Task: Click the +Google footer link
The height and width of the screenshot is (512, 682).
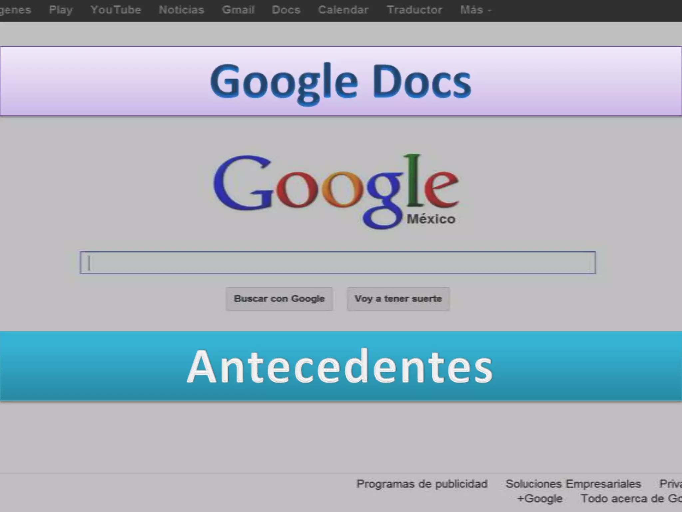Action: pyautogui.click(x=540, y=499)
